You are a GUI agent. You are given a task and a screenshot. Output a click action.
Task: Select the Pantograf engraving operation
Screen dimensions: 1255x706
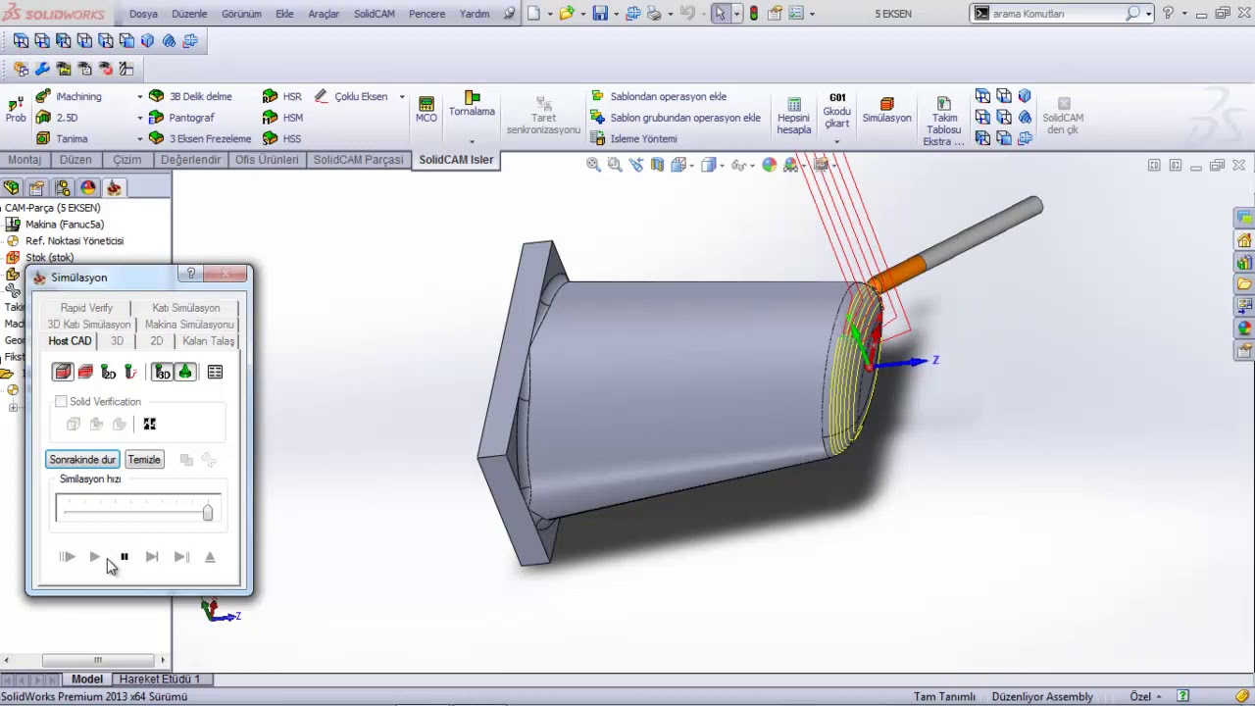click(x=181, y=118)
